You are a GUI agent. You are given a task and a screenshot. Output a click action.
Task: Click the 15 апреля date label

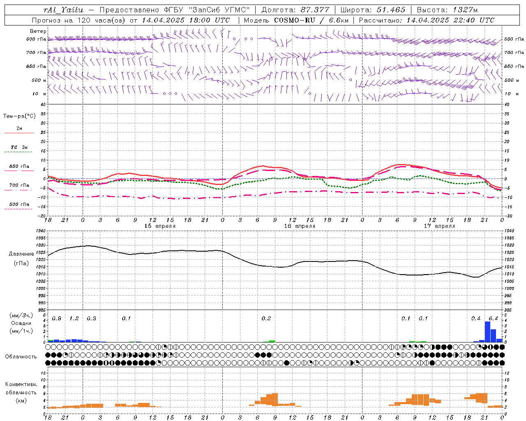pos(160,226)
